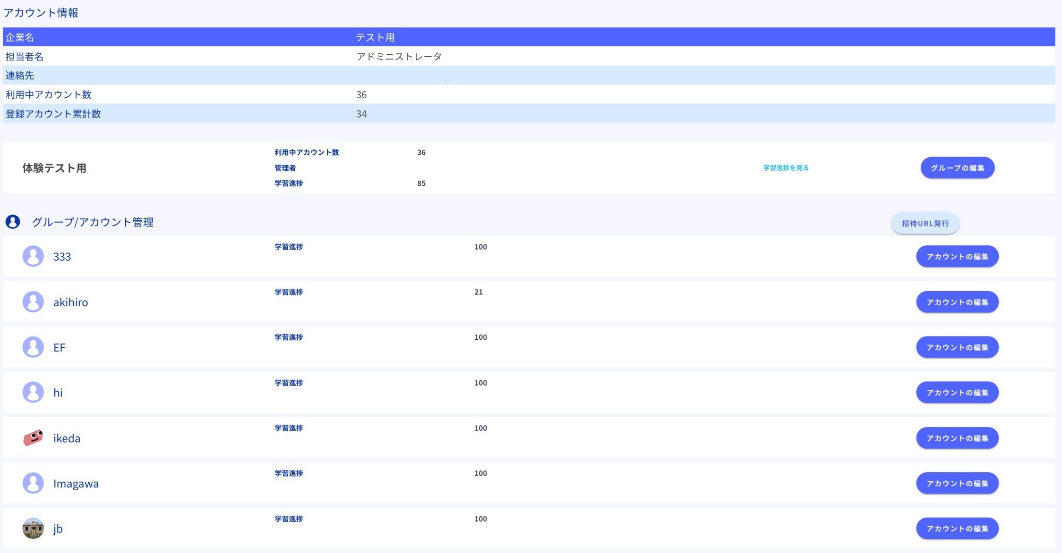Edit account for user 333
Screen dimensions: 1062x553
957,256
